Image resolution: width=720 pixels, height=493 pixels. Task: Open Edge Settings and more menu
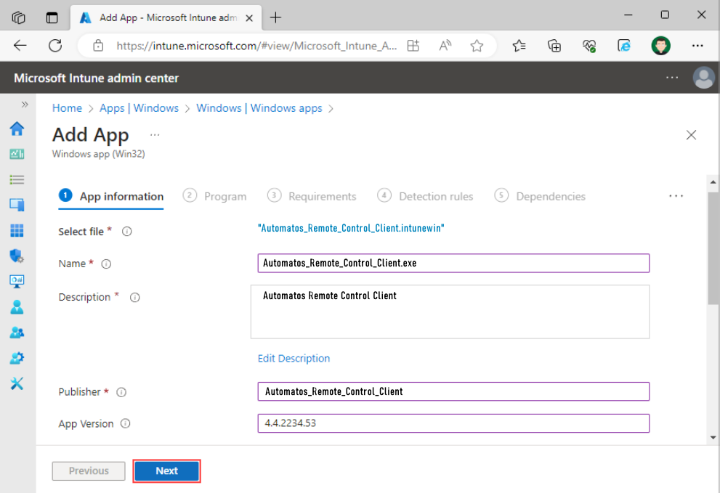[x=697, y=46]
